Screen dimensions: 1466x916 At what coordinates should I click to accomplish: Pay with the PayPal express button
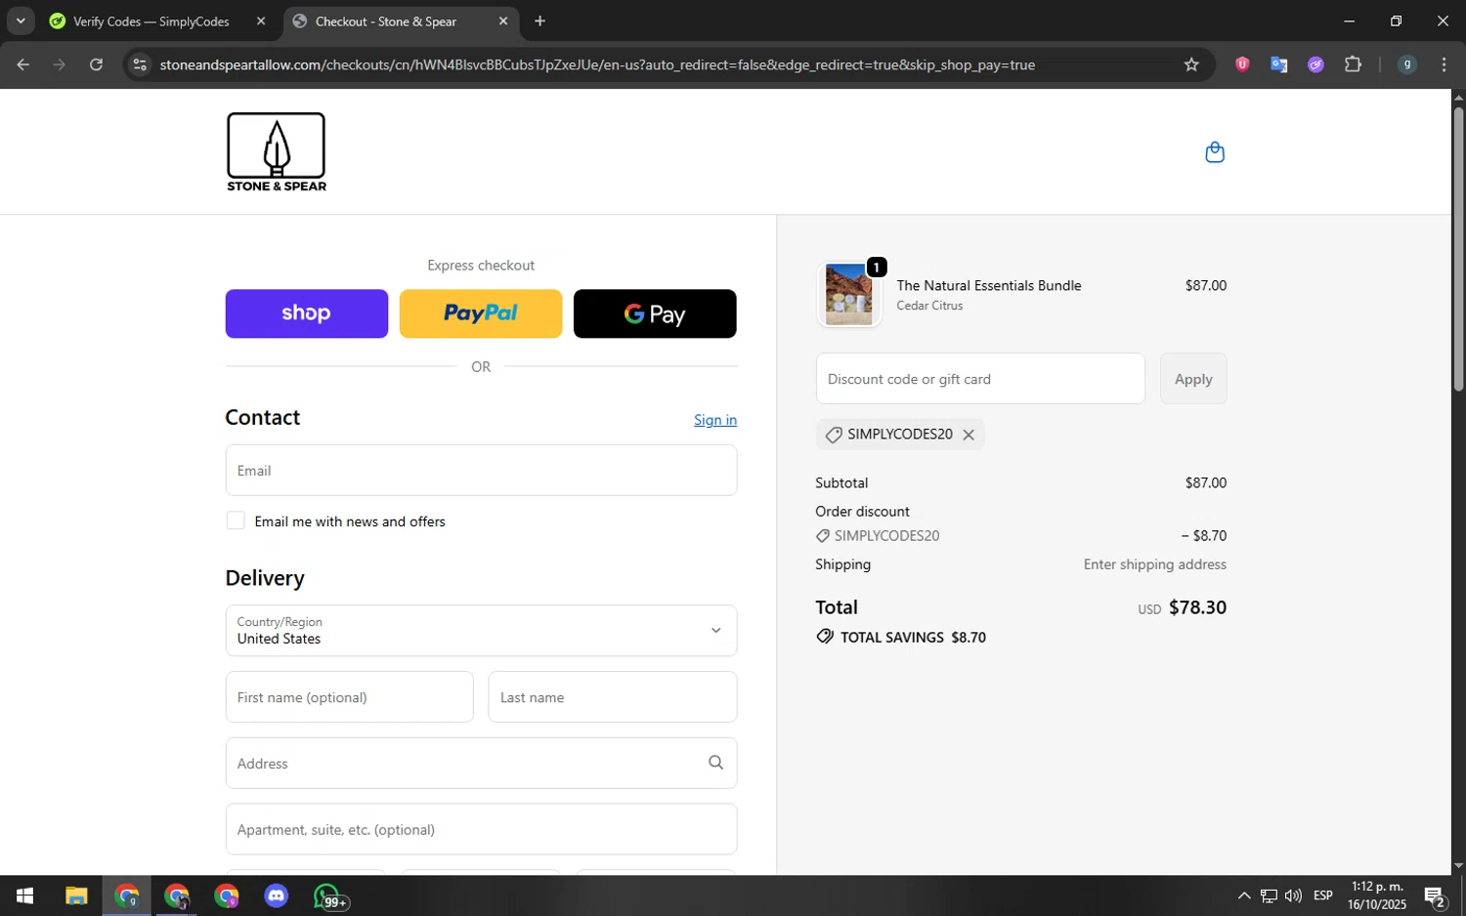(x=481, y=313)
